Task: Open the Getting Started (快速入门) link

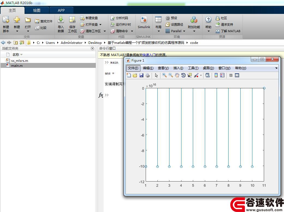Action: (149, 55)
